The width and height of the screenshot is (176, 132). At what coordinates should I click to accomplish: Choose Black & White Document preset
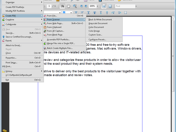click(x=104, y=20)
